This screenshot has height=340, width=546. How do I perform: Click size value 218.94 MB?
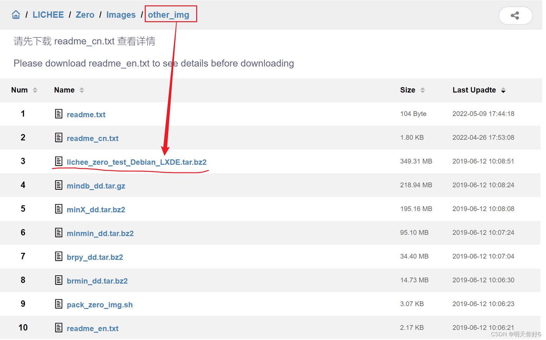point(416,185)
